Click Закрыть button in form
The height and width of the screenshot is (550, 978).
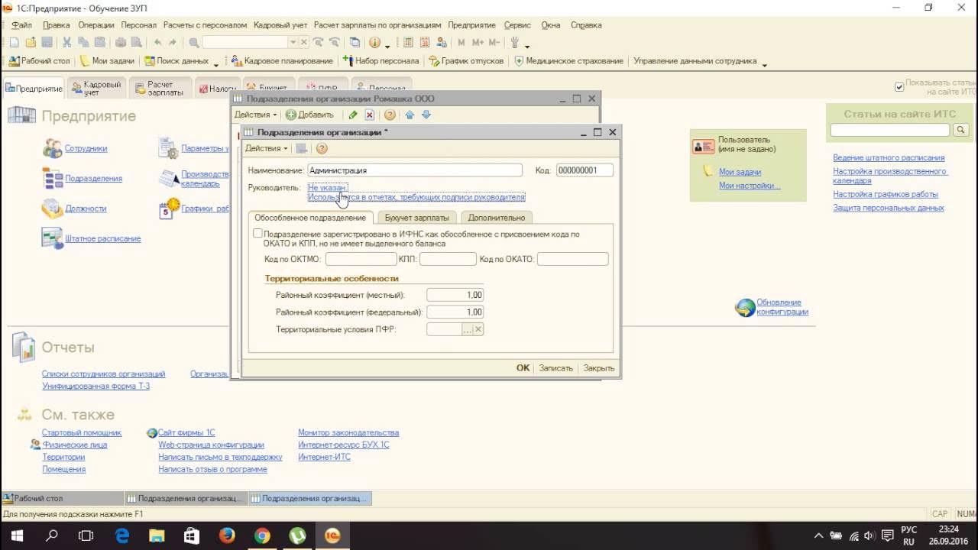(x=599, y=367)
